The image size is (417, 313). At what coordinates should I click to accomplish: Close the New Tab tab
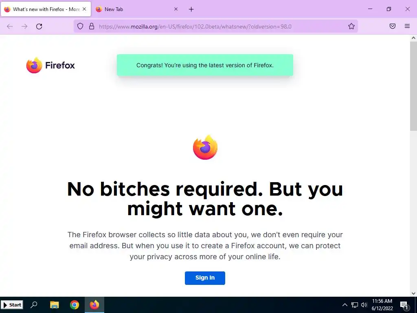point(176,9)
